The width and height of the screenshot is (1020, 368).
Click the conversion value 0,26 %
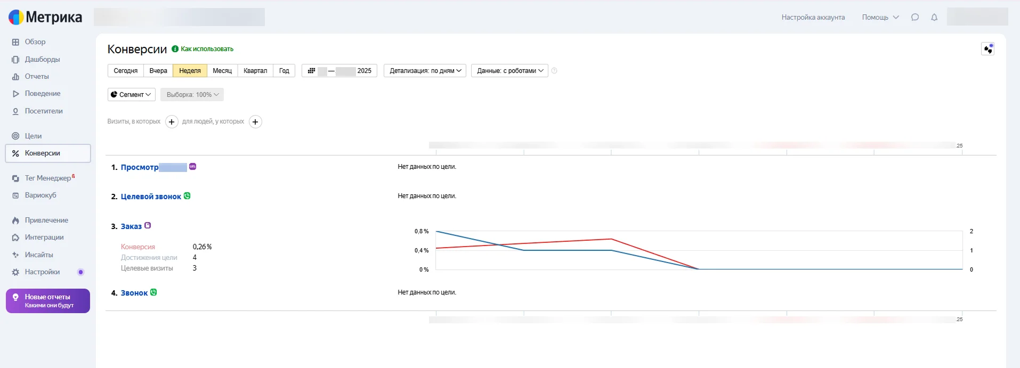click(203, 247)
